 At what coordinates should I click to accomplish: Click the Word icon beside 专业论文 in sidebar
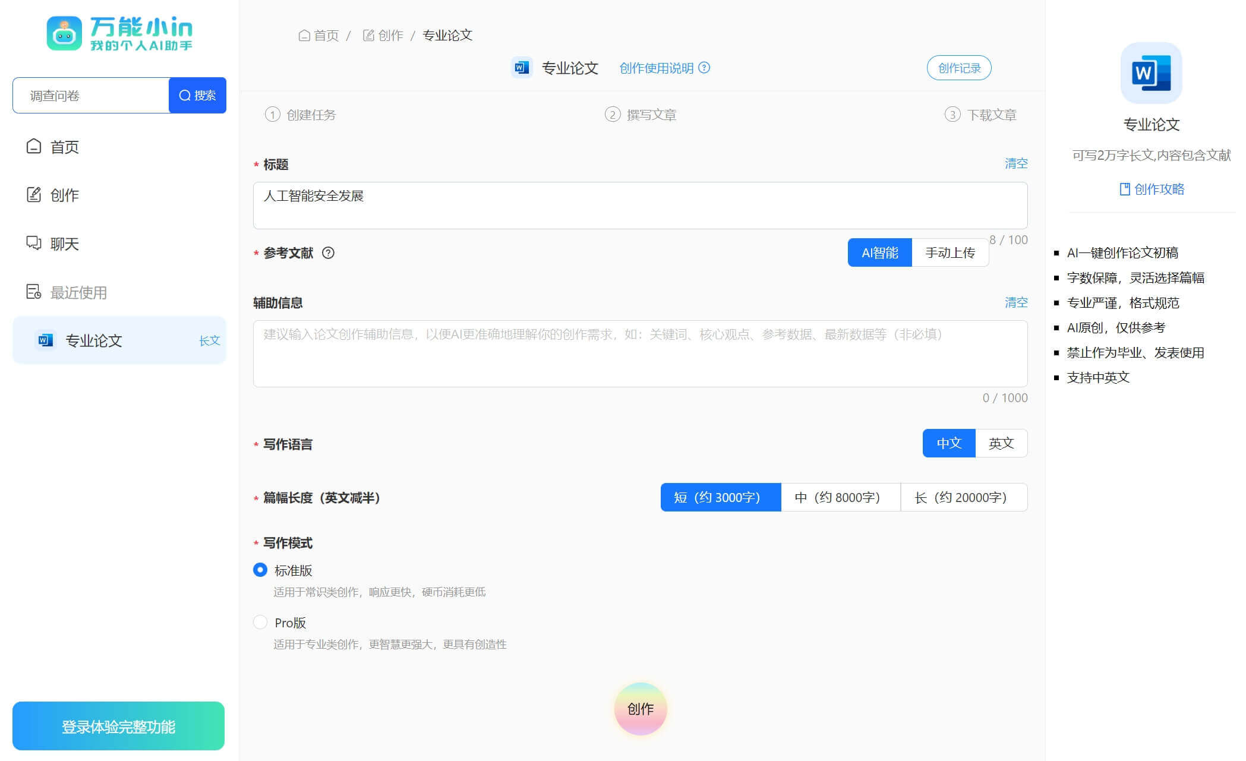45,340
